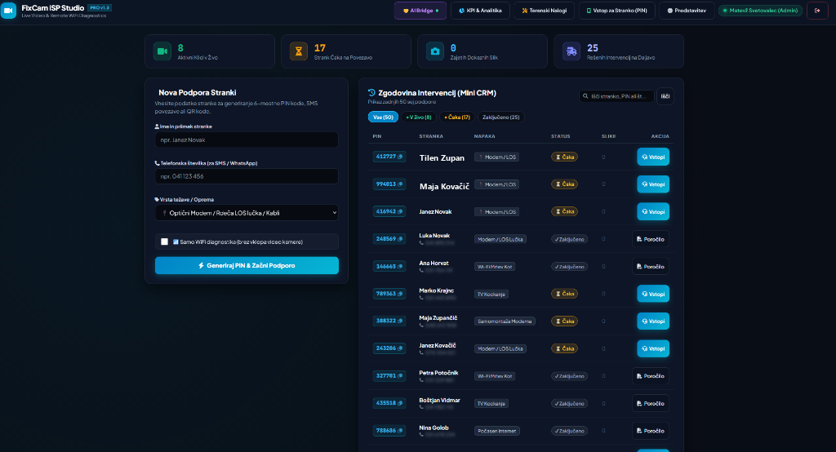Click the FixCam ISP Studio camera logo

coord(8,10)
